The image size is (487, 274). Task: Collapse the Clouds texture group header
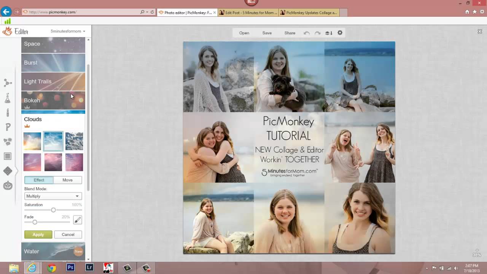point(53,119)
